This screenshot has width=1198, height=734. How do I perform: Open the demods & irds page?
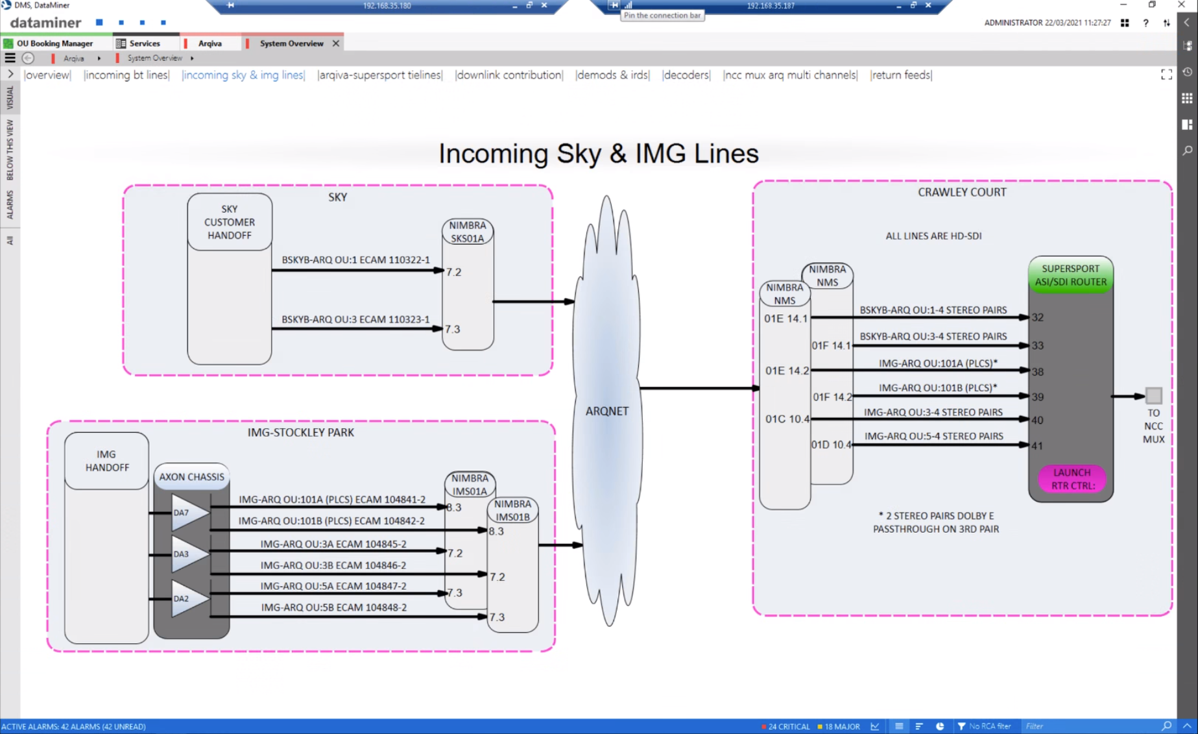612,75
